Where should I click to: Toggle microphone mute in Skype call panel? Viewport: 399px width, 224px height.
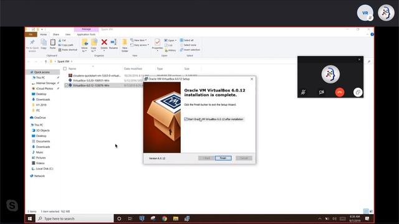(x=303, y=92)
